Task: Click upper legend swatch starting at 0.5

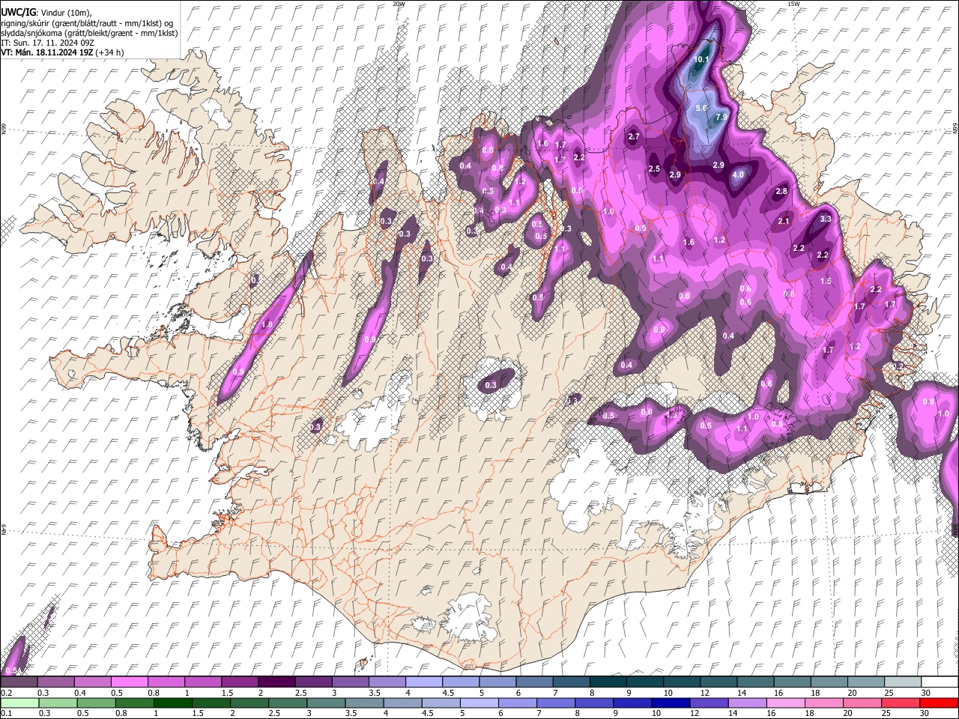Action: (x=129, y=682)
